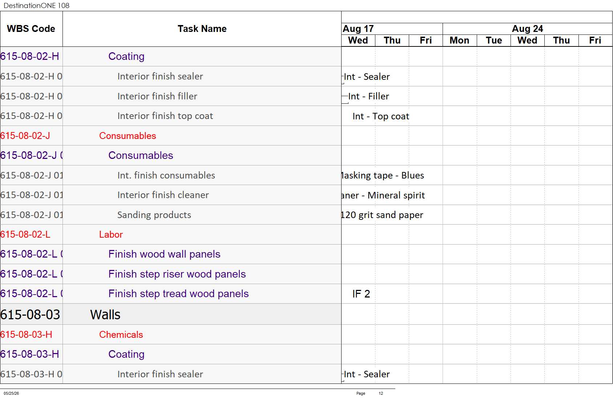Select the Sanding products task
The width and height of the screenshot is (613, 398).
pos(154,215)
